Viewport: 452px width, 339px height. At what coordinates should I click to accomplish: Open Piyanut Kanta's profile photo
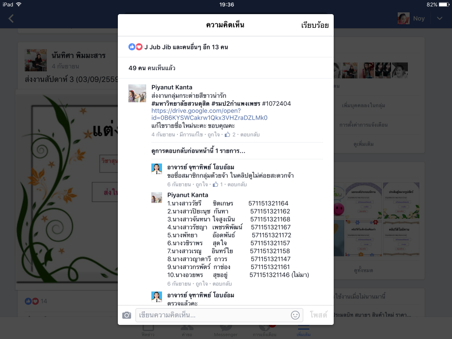point(137,93)
